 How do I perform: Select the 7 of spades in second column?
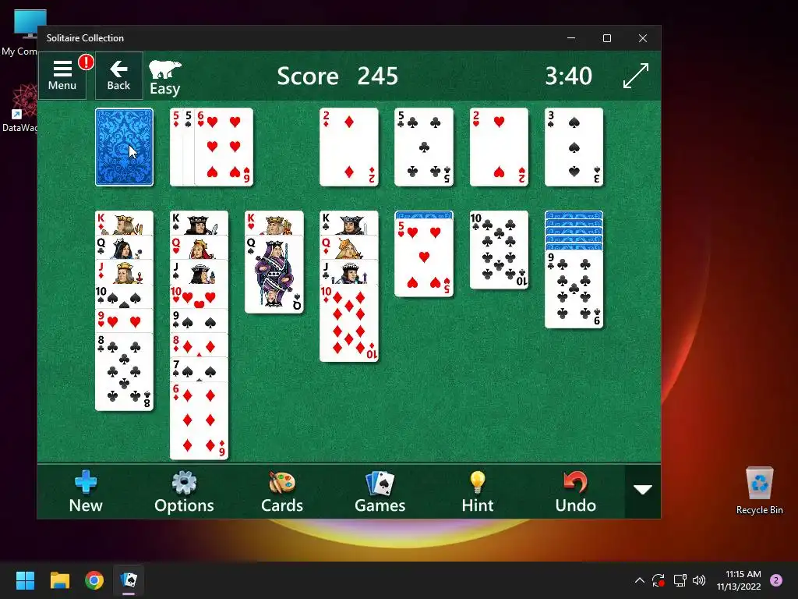199,370
